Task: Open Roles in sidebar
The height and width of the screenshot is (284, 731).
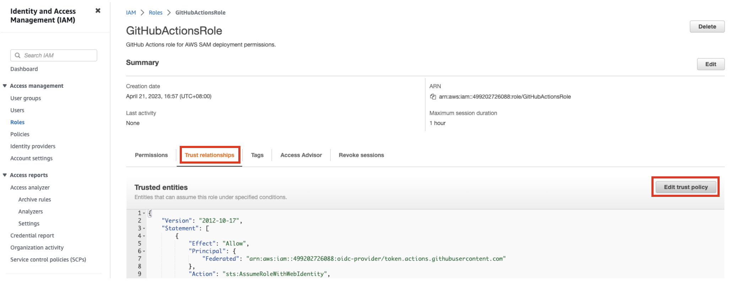Action: pyautogui.click(x=17, y=122)
